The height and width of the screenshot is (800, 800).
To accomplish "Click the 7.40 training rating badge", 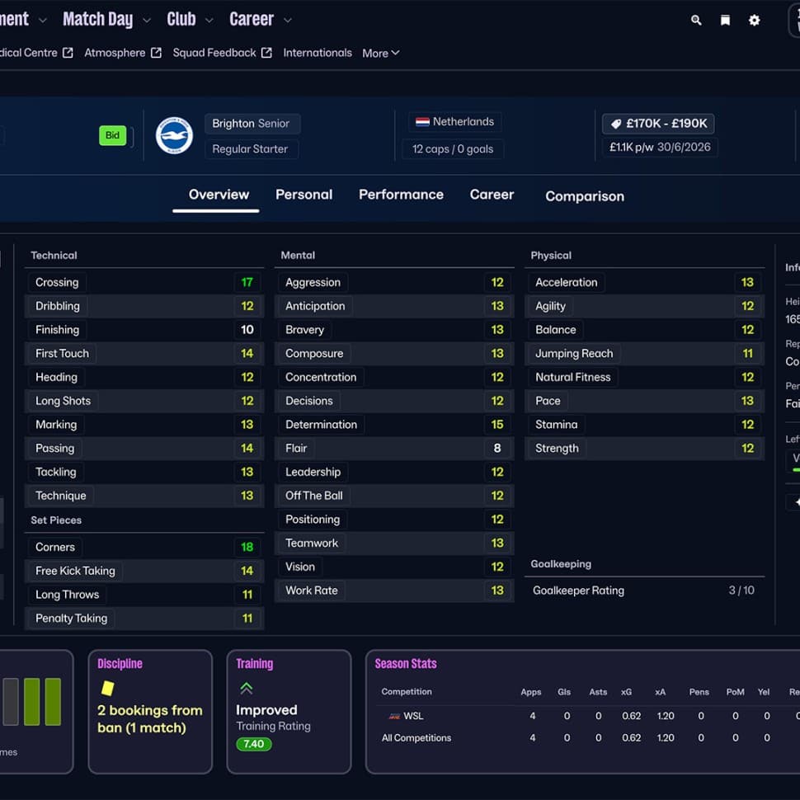I will tap(254, 744).
